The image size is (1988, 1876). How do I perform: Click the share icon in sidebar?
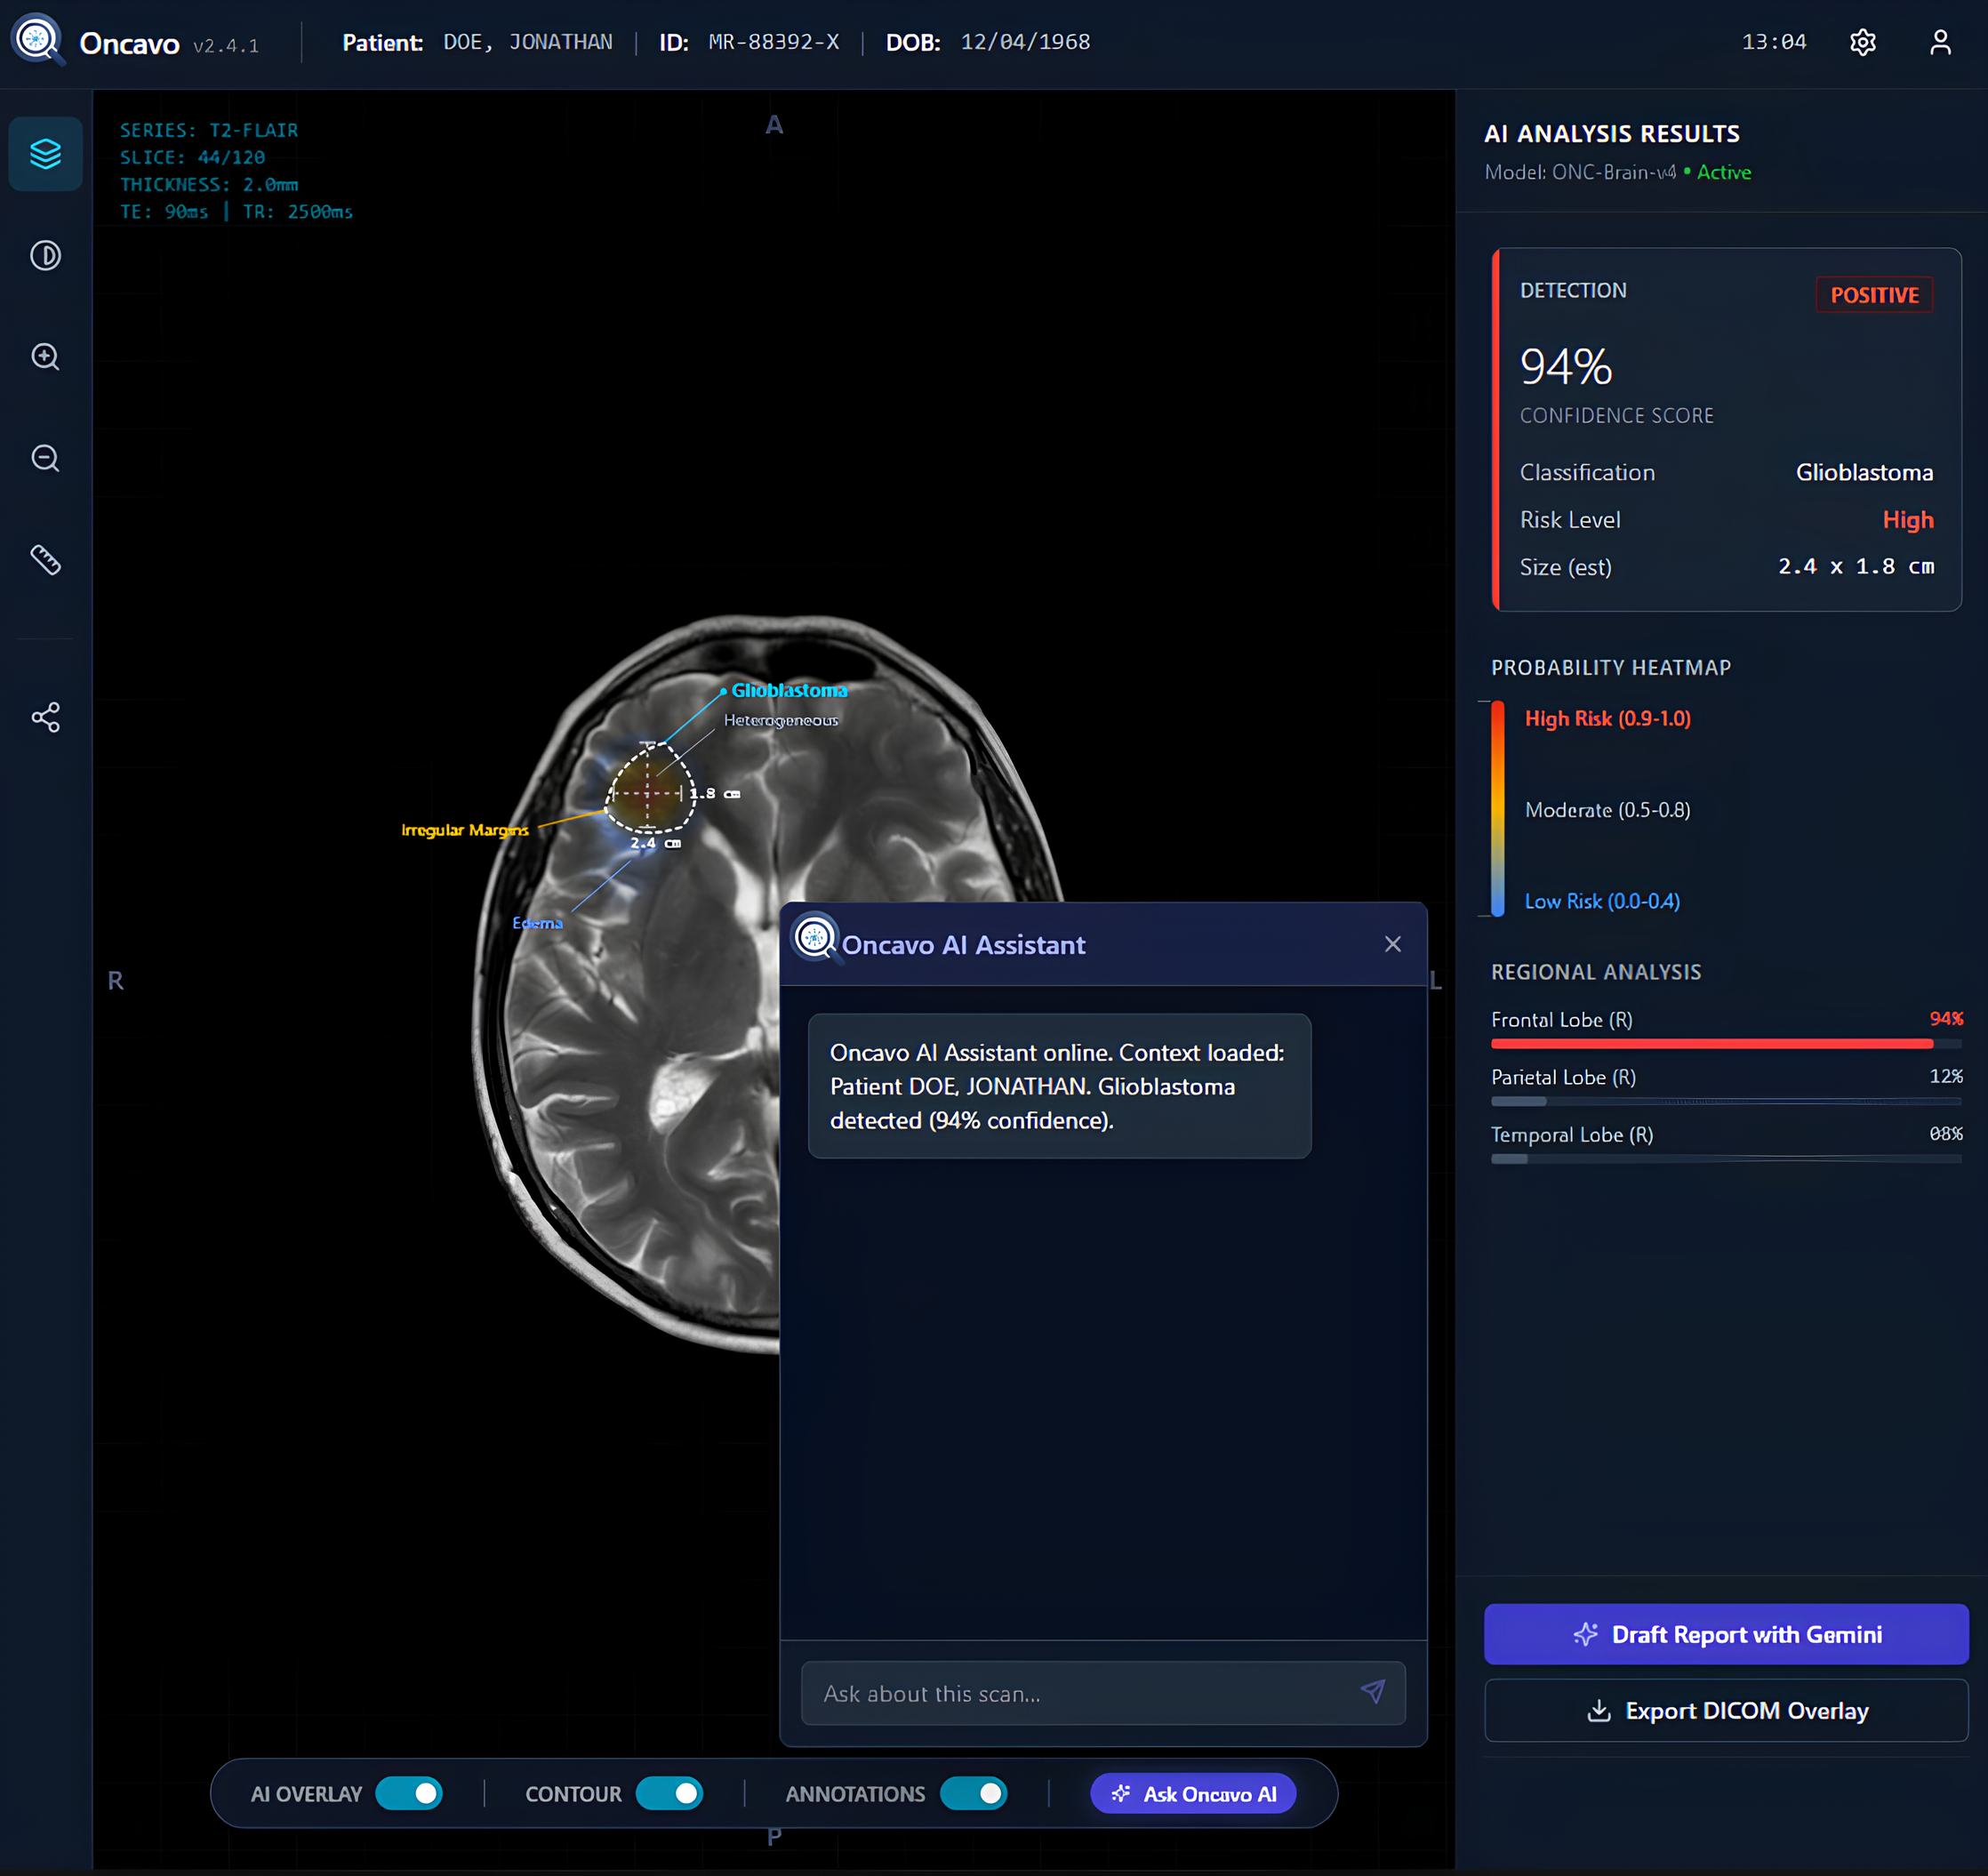click(x=45, y=717)
